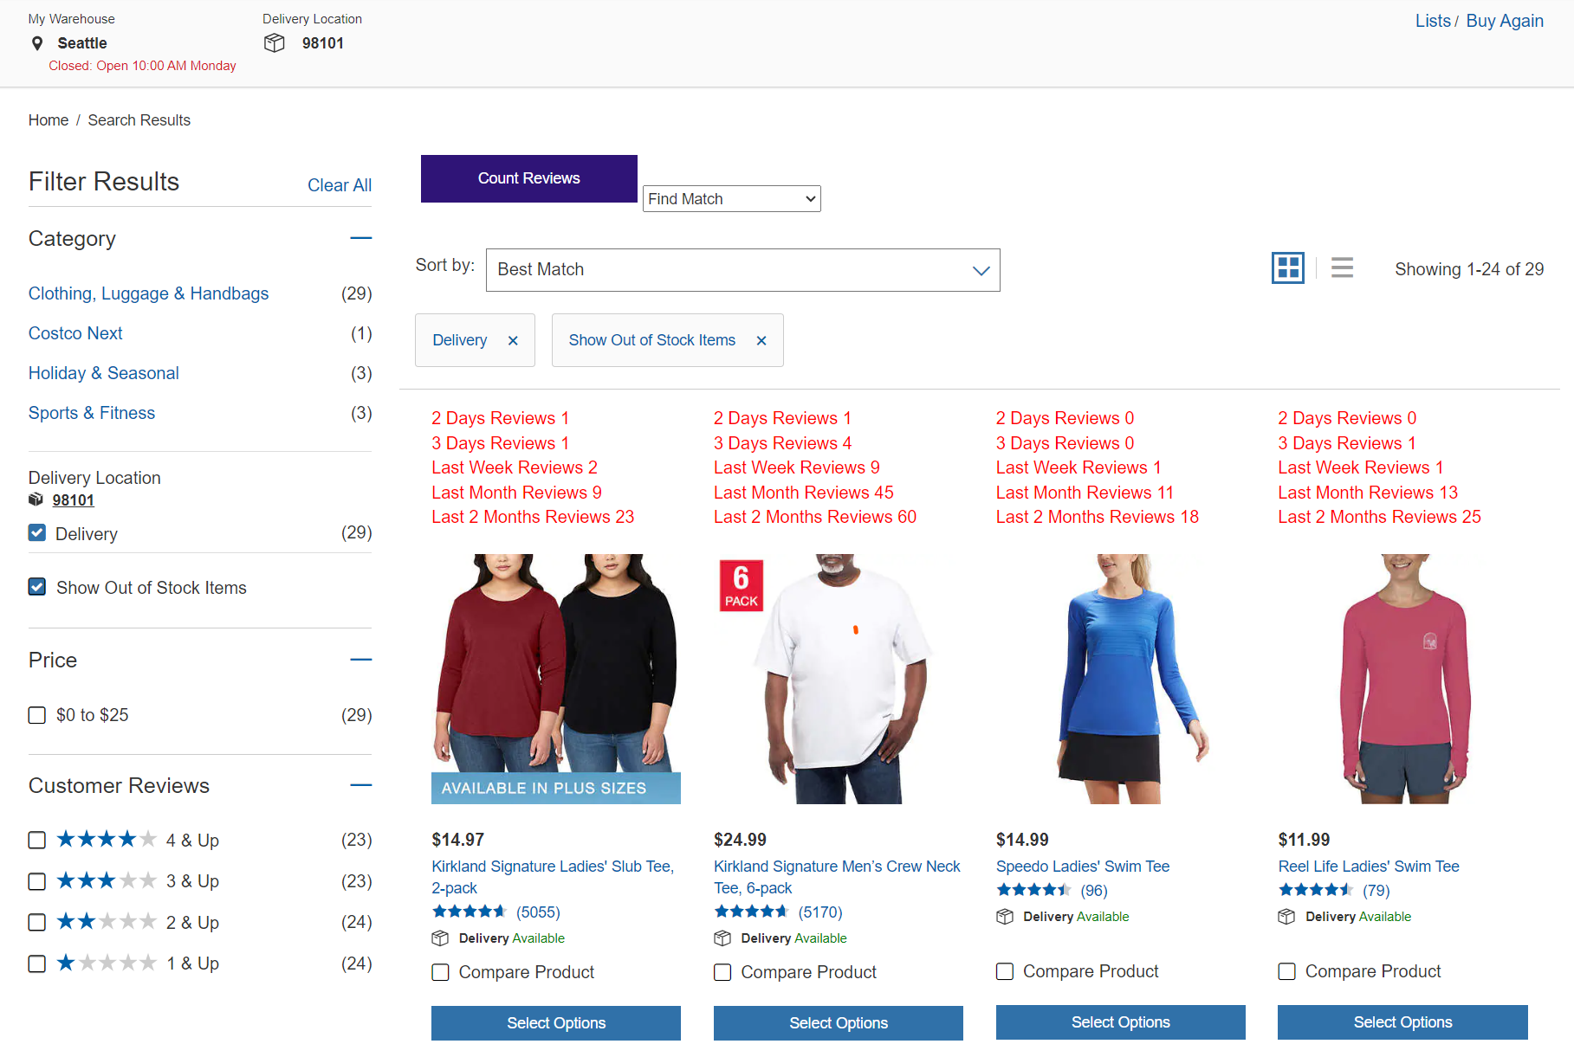Click star rating of Men's Crew Neck Tee
Image resolution: width=1574 pixels, height=1044 pixels.
pyautogui.click(x=751, y=912)
